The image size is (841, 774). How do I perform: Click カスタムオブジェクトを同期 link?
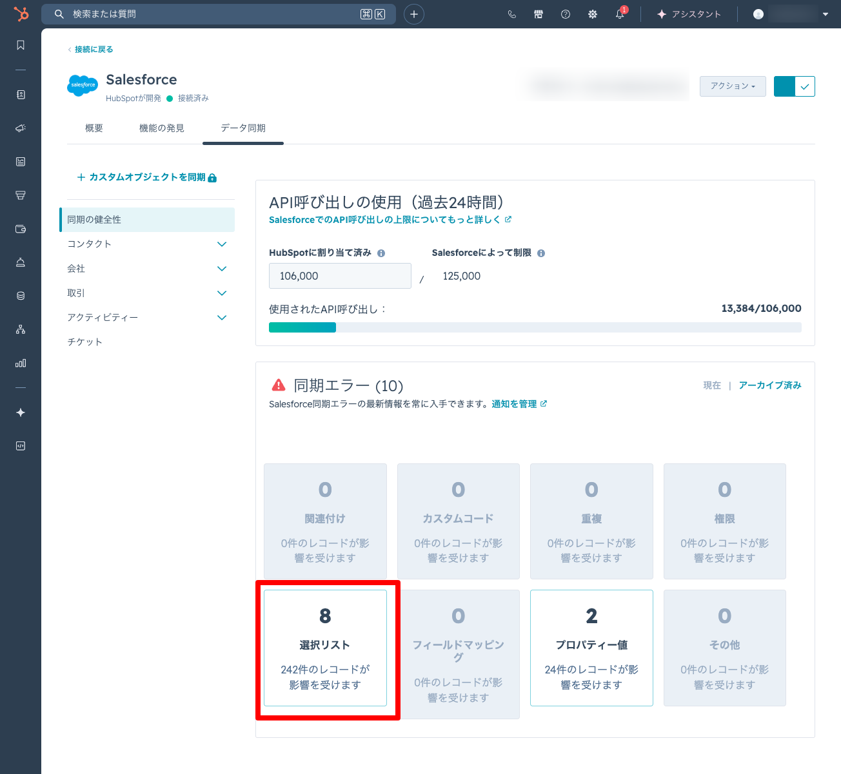pos(147,177)
